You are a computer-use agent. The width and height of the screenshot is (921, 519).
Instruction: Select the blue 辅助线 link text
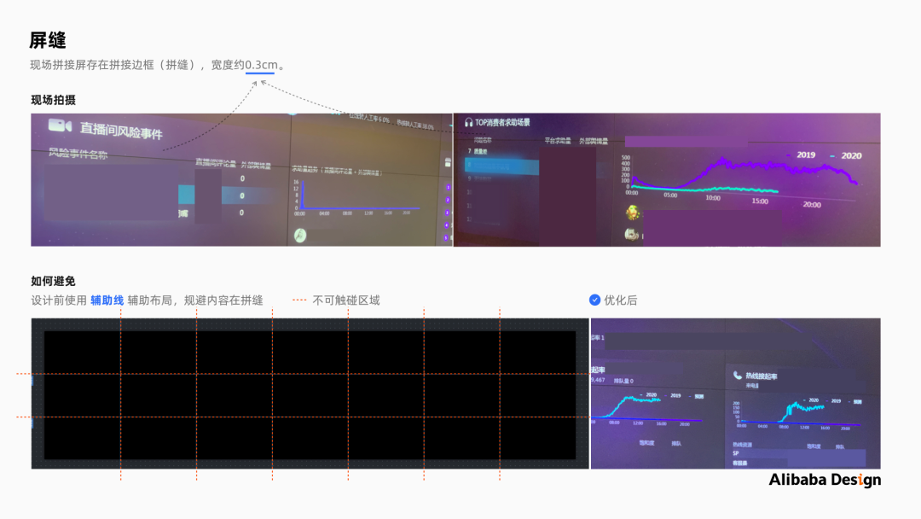(107, 300)
